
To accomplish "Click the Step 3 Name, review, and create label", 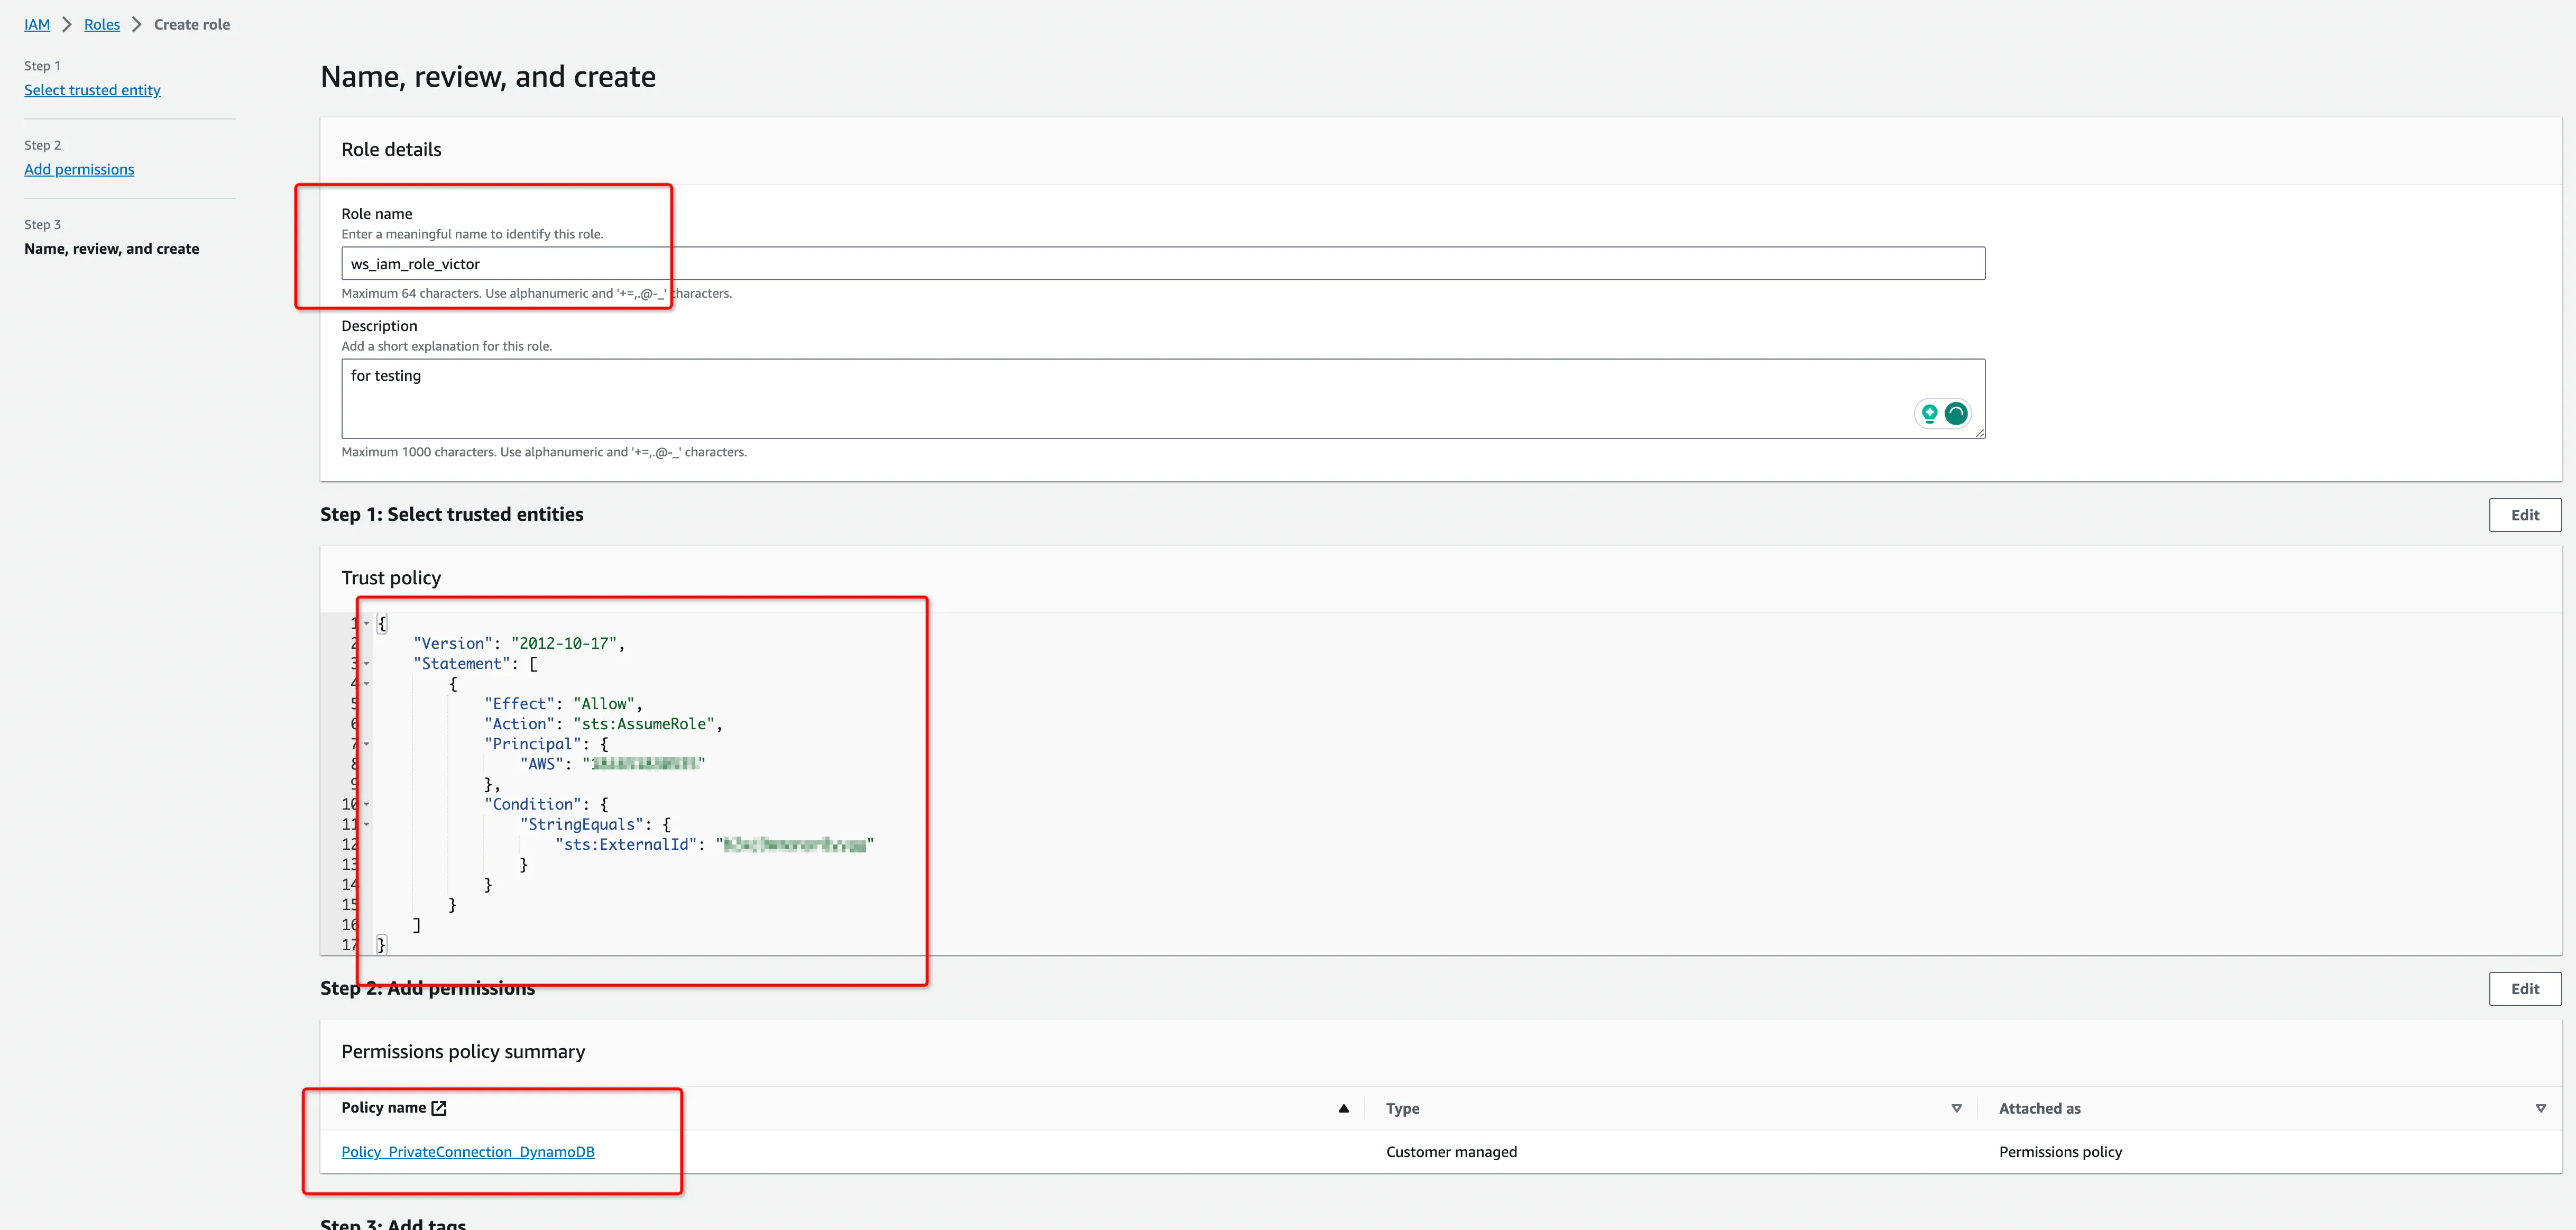I will click(x=111, y=249).
